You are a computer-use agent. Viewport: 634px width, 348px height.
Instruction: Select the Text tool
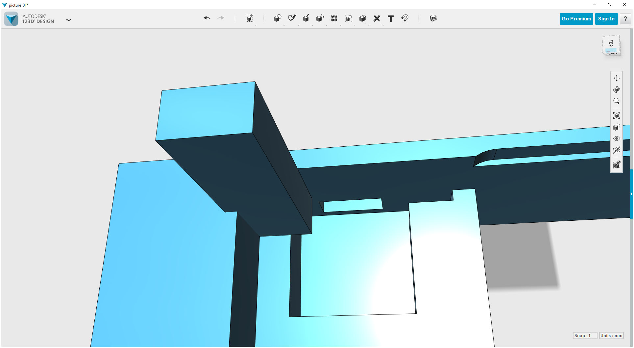391,18
